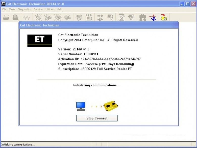Open the Configuration tool icon
Image resolution: width=197 pixels, height=148 pixels.
click(89, 17)
